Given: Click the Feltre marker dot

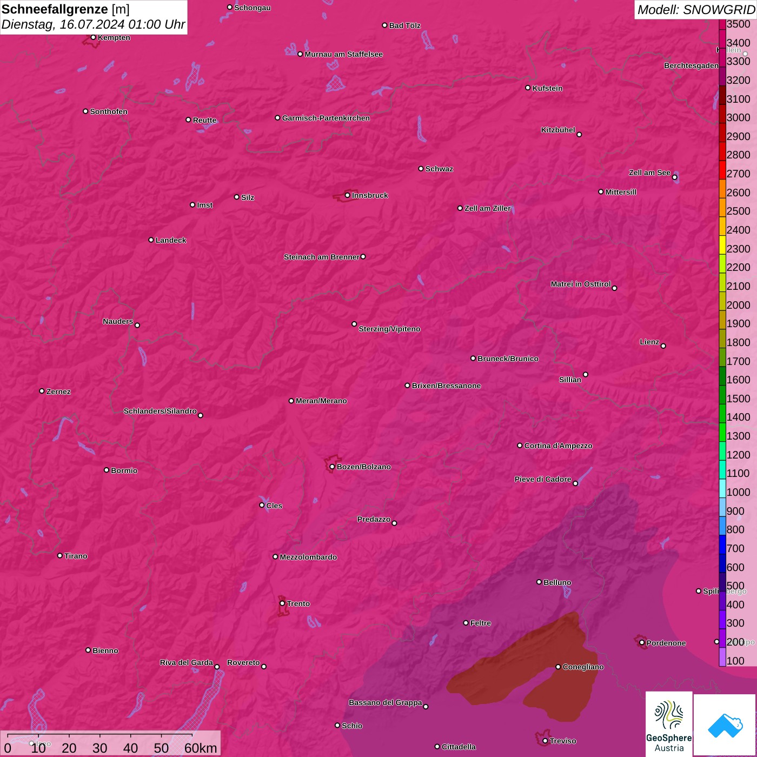Looking at the screenshot, I should 466,623.
